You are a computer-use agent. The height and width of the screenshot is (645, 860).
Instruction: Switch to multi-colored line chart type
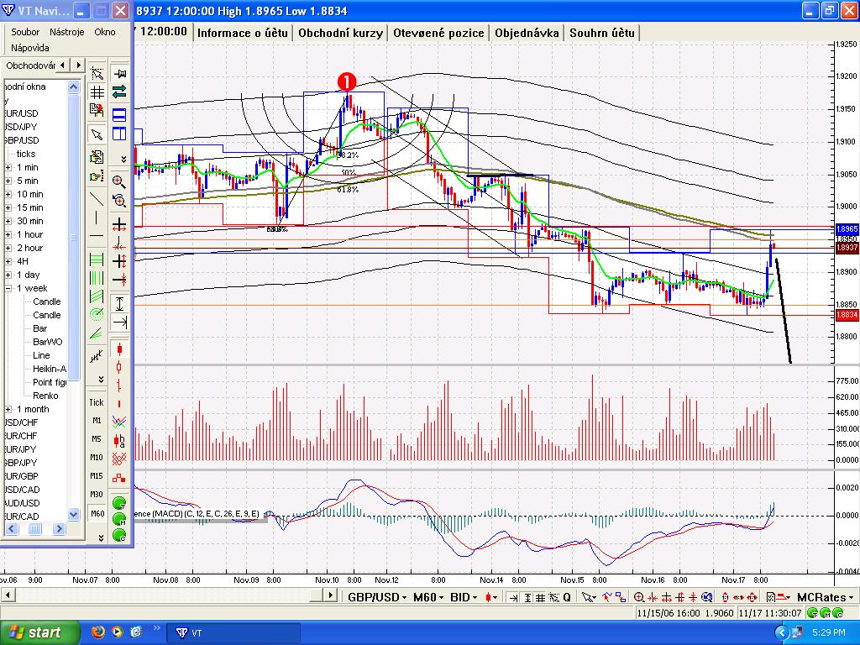click(x=119, y=422)
